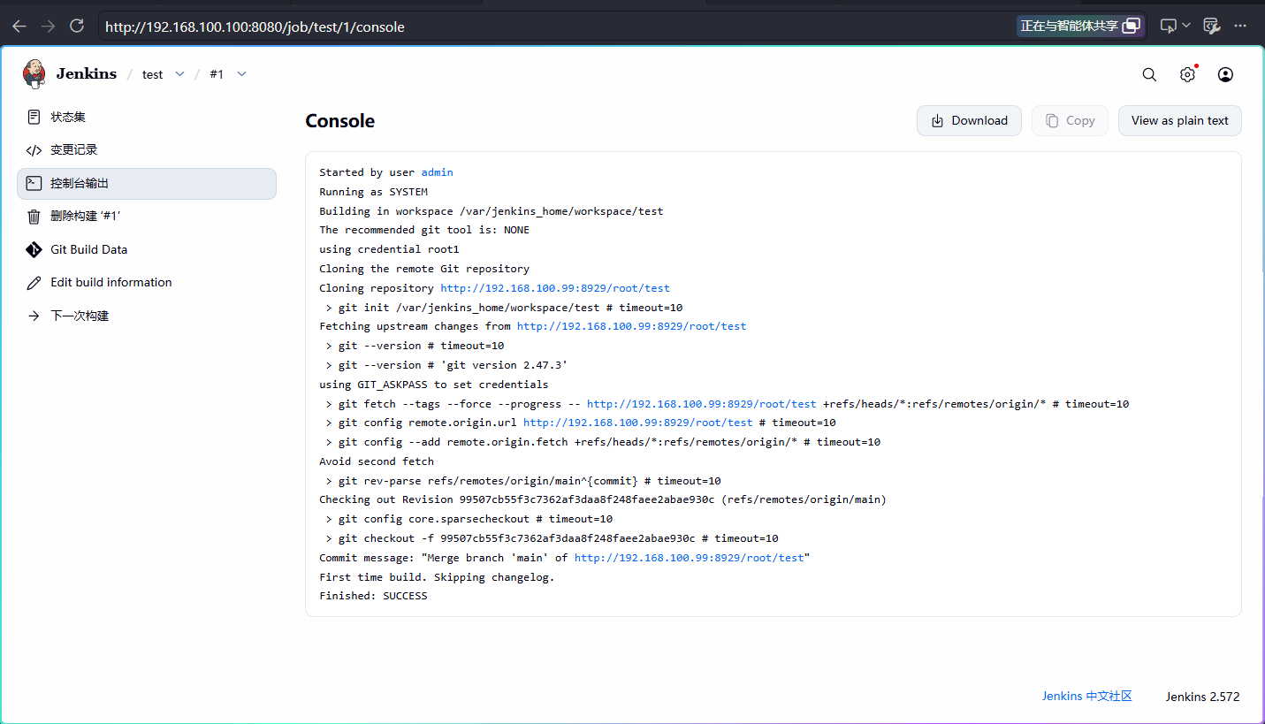Open the admin user link
This screenshot has width=1265, height=724.
(x=437, y=172)
